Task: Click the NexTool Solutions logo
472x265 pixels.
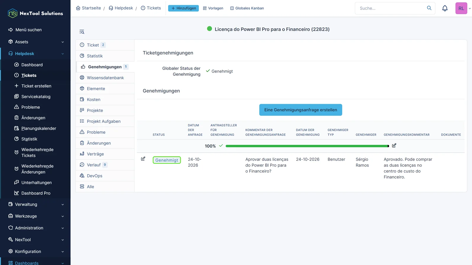Action: click(x=35, y=13)
